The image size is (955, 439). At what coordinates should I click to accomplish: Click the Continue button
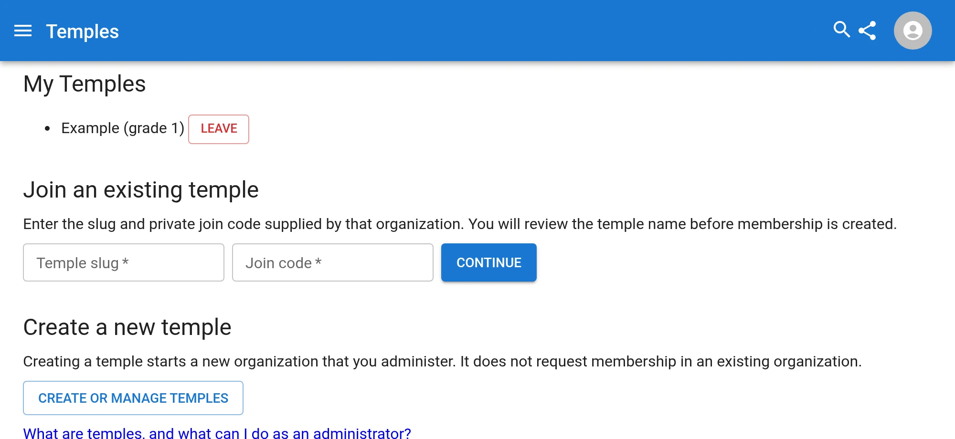point(489,262)
